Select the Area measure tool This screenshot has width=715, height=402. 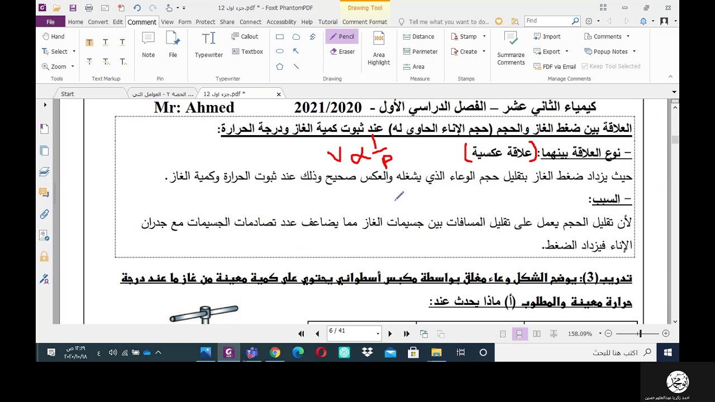(x=413, y=66)
